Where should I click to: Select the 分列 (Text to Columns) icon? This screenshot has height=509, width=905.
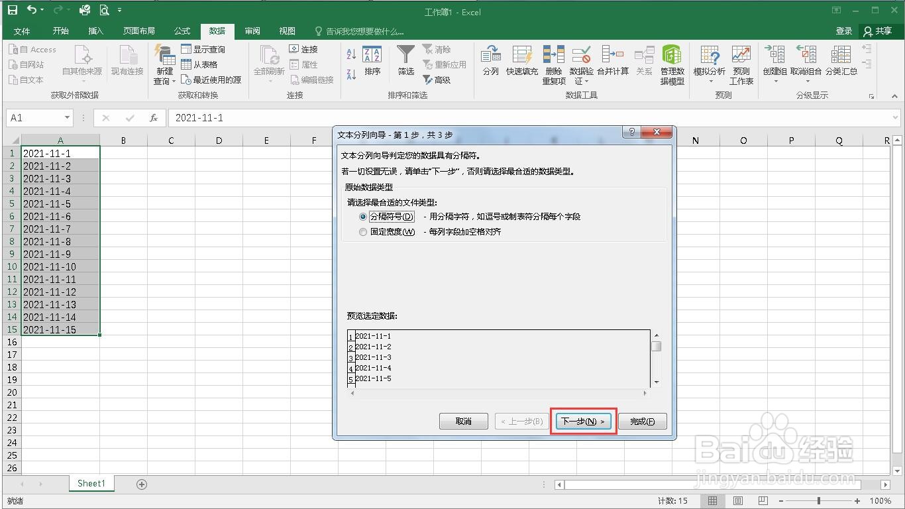point(491,63)
